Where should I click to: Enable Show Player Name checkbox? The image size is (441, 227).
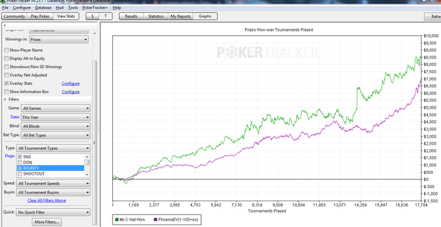point(6,50)
